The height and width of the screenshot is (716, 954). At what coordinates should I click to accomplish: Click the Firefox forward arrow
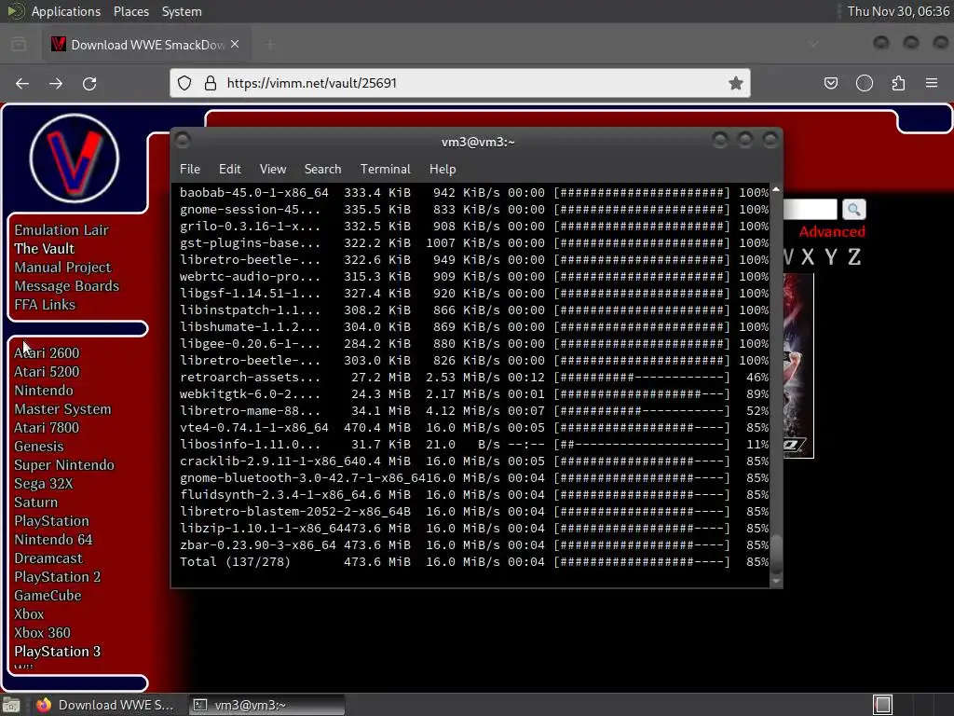coord(56,83)
